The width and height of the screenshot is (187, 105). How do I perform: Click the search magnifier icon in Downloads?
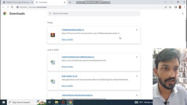pyautogui.click(x=50, y=13)
